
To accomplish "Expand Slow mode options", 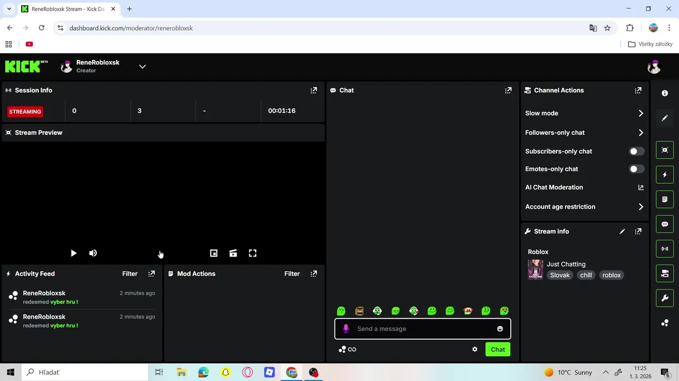I will click(641, 113).
